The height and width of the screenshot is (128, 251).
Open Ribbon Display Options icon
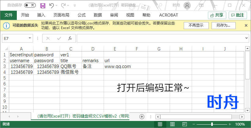coord(201,5)
